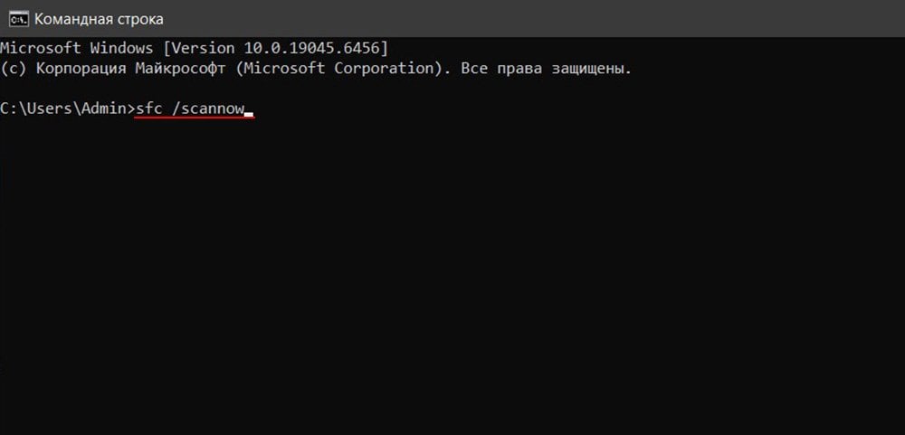Click the "C:" drive letter in the prompt

click(8, 109)
